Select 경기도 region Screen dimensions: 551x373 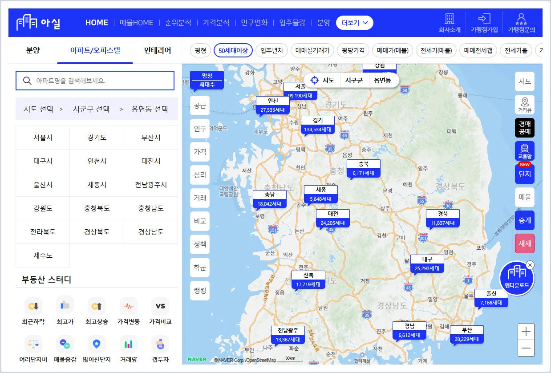pyautogui.click(x=97, y=138)
